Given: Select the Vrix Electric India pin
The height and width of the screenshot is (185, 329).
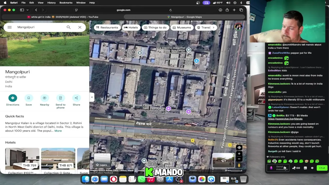Looking at the screenshot, I should click(x=189, y=50).
